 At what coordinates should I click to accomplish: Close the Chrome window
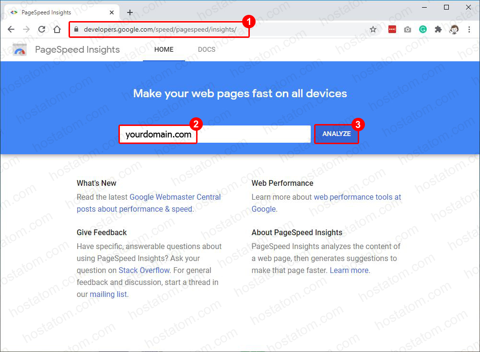[468, 7]
